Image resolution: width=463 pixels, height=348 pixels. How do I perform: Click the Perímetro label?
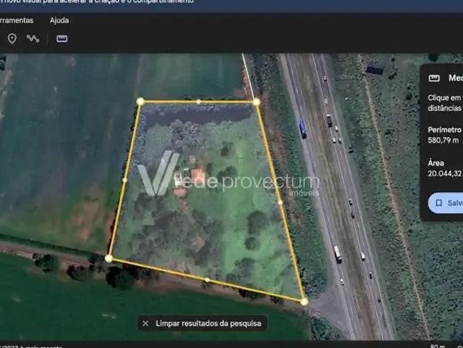[x=444, y=130]
